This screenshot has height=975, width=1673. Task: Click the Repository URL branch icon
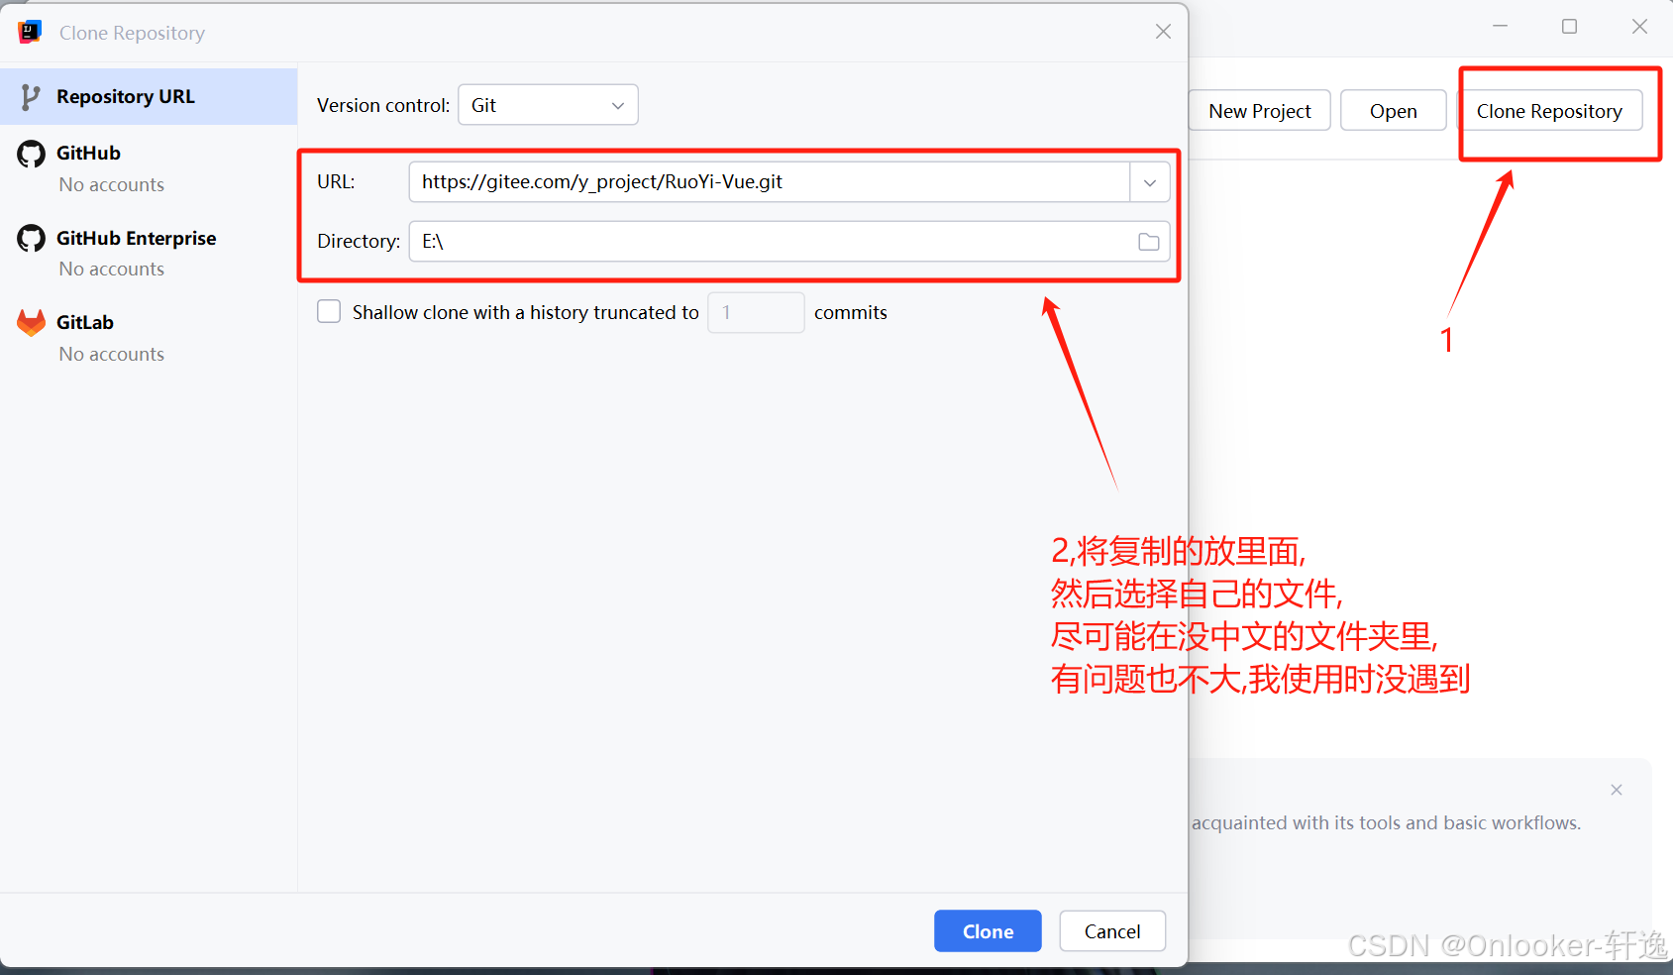point(31,97)
